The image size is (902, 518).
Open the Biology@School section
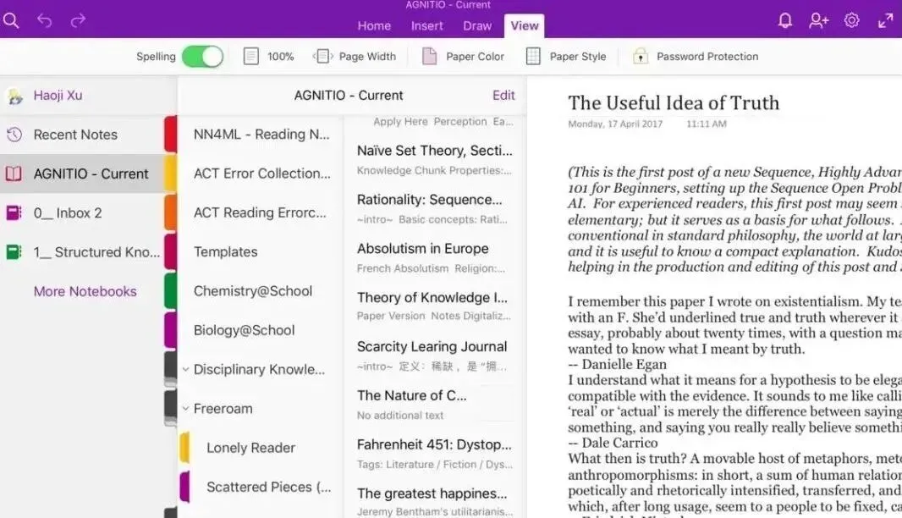click(x=244, y=330)
